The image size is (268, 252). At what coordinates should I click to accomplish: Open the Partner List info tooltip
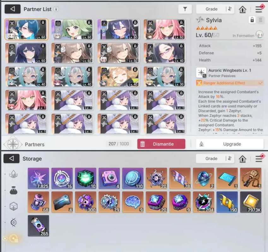(x=56, y=9)
